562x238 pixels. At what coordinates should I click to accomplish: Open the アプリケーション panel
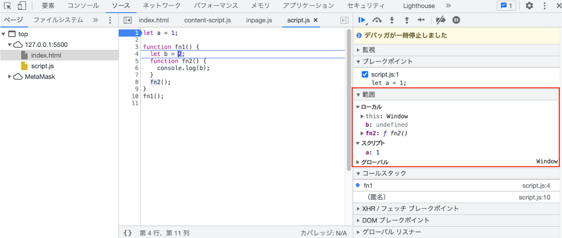(x=308, y=6)
